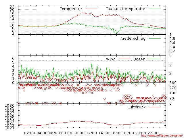Click the Boeen legend label
Screen dimensions: 184x138
tap(139, 59)
